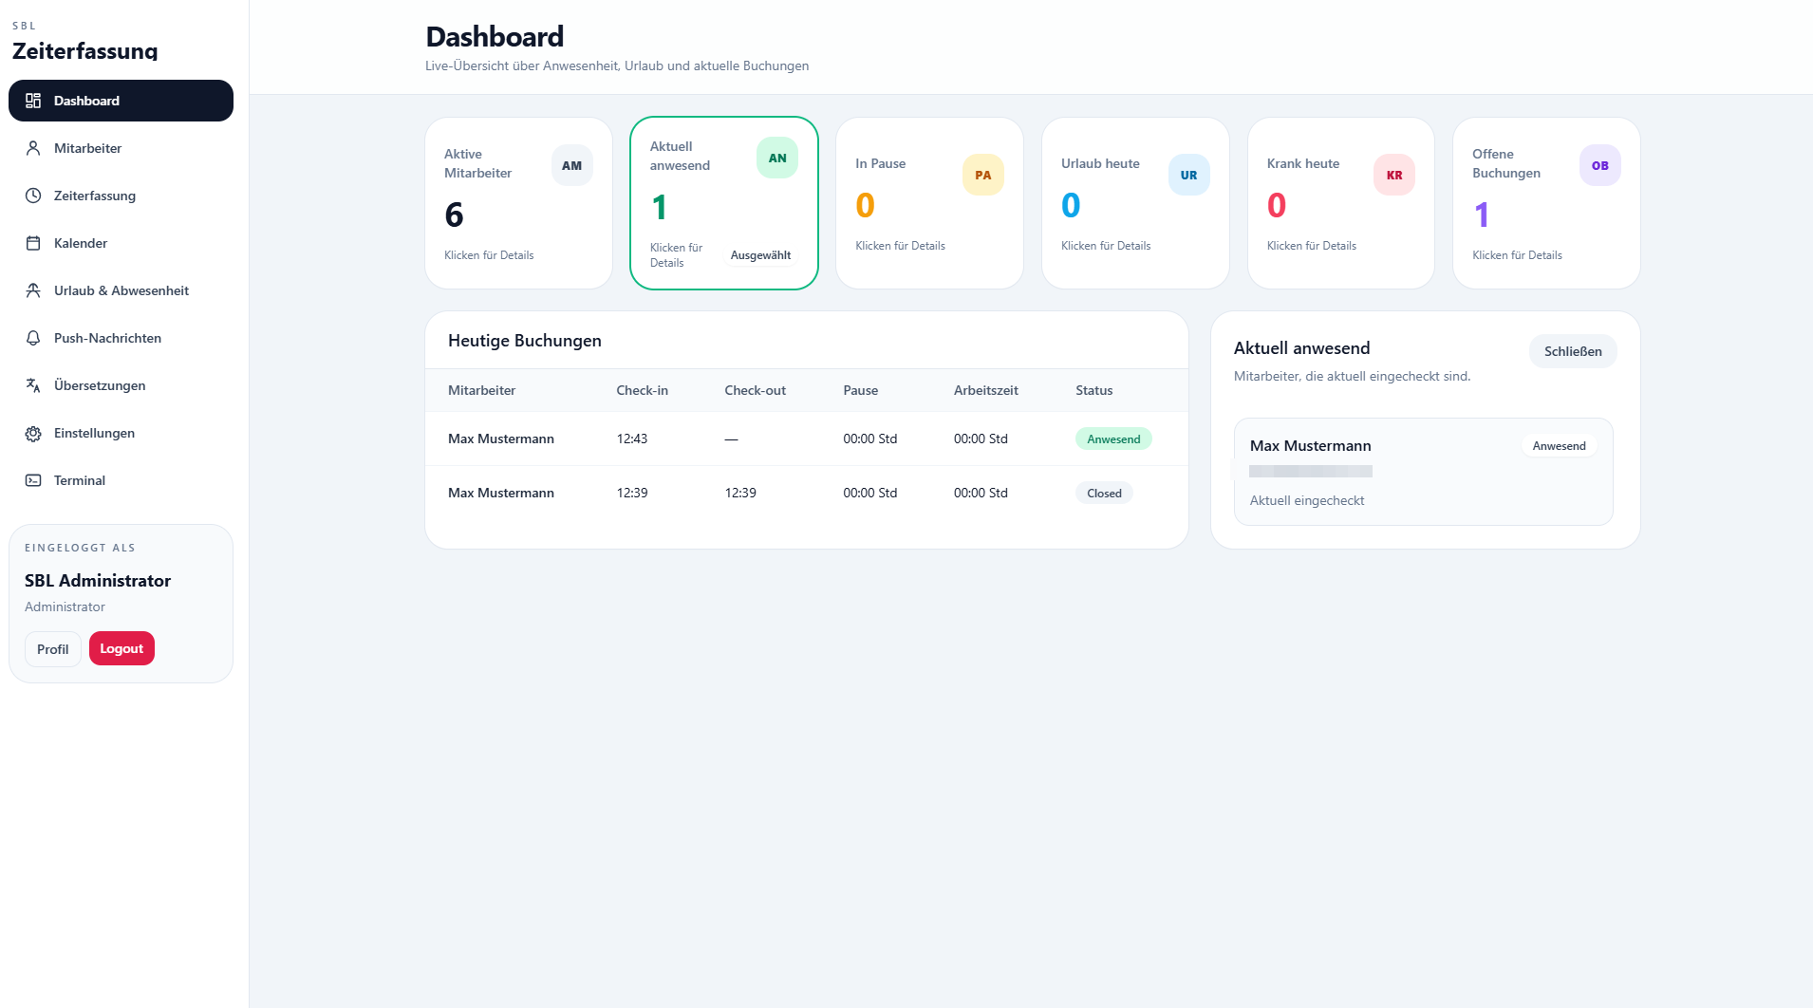Image resolution: width=1813 pixels, height=1008 pixels.
Task: Click the Zeiterfassung clock icon
Action: (33, 196)
